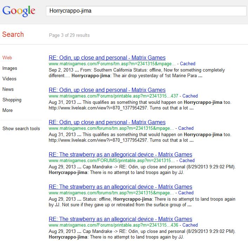The height and width of the screenshot is (241, 248).
Task: Open first Odin, up close and personal result
Action: pos(107,58)
